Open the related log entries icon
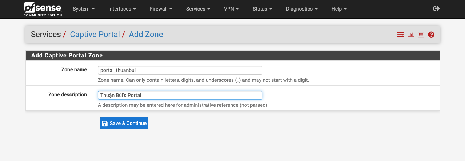The height and width of the screenshot is (161, 465). (x=421, y=35)
